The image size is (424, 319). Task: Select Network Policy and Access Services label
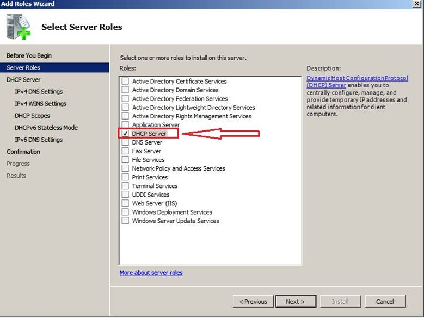point(179,168)
